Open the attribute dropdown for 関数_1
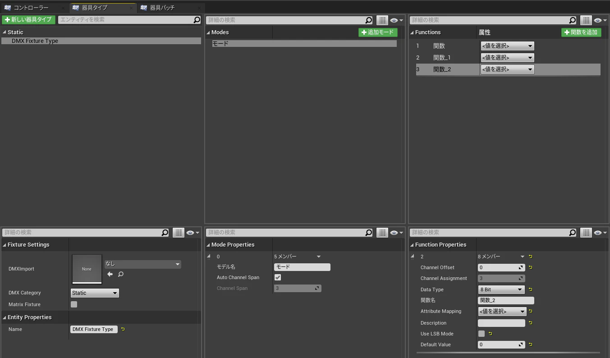 (507, 58)
